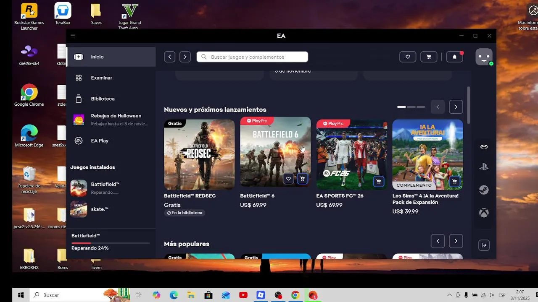Click the PlayStation icon in right panel
This screenshot has height=302, width=538.
coord(484,167)
